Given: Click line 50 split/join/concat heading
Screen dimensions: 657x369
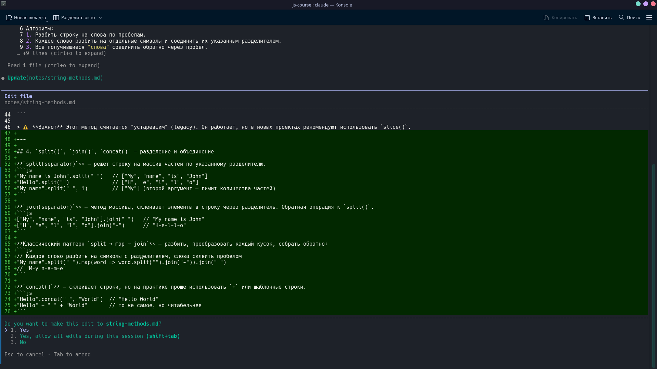Looking at the screenshot, I should tap(115, 152).
